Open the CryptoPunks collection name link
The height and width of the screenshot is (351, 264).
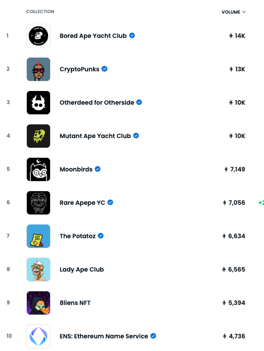coord(79,69)
